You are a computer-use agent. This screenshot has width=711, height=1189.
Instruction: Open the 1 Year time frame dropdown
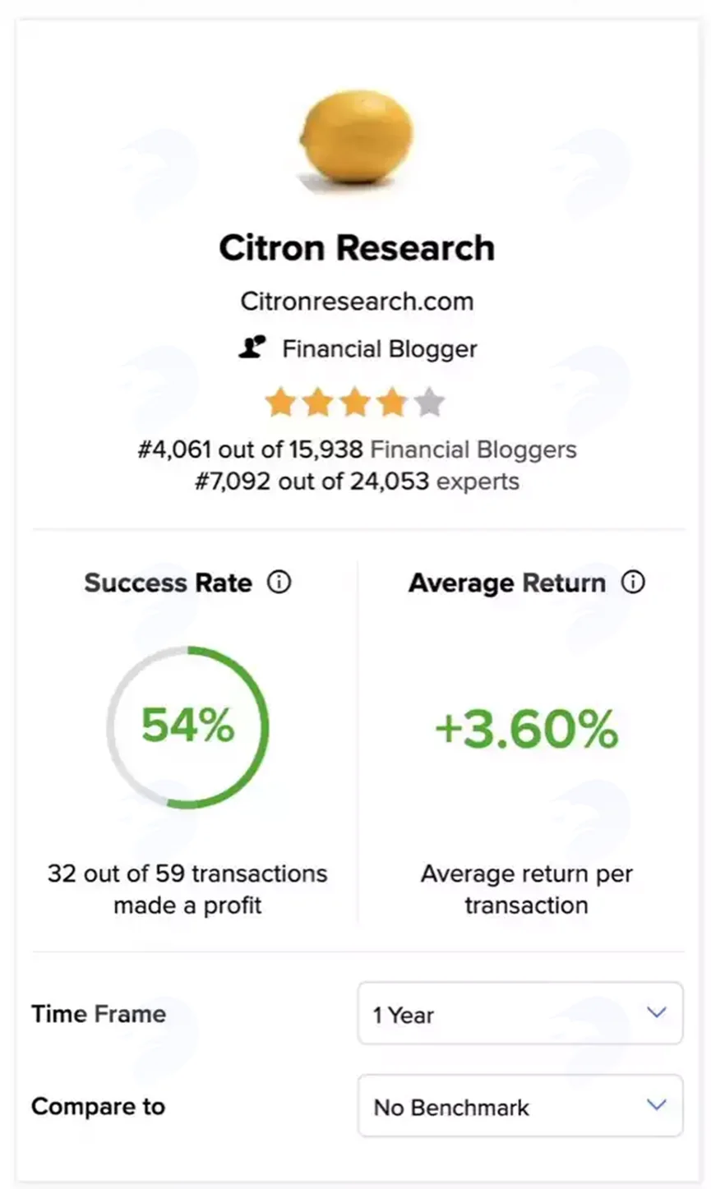[x=520, y=1013]
